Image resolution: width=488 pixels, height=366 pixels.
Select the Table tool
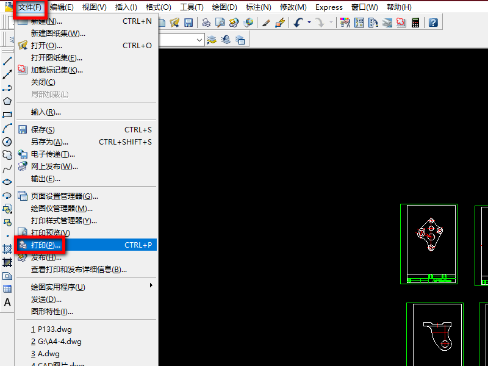pyautogui.click(x=7, y=289)
